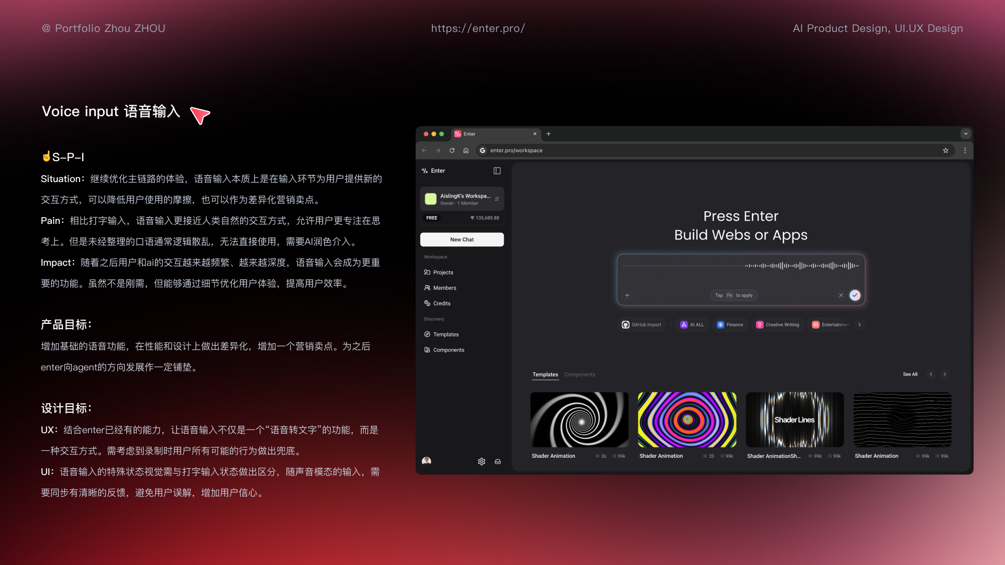The height and width of the screenshot is (565, 1005).
Task: Select the Templates tab above thumbnails
Action: pos(545,375)
